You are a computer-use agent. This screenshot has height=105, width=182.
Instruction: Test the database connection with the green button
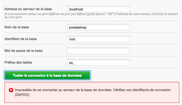coord(47,75)
